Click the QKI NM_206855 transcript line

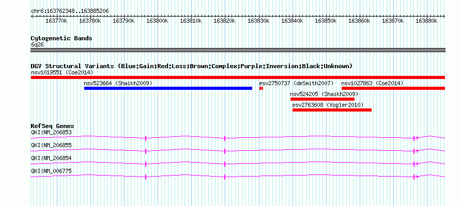[x=238, y=150]
